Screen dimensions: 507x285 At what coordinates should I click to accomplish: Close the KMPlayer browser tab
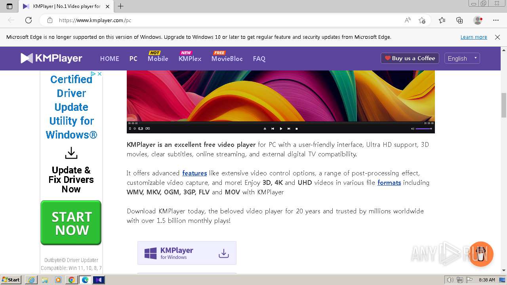(x=107, y=6)
